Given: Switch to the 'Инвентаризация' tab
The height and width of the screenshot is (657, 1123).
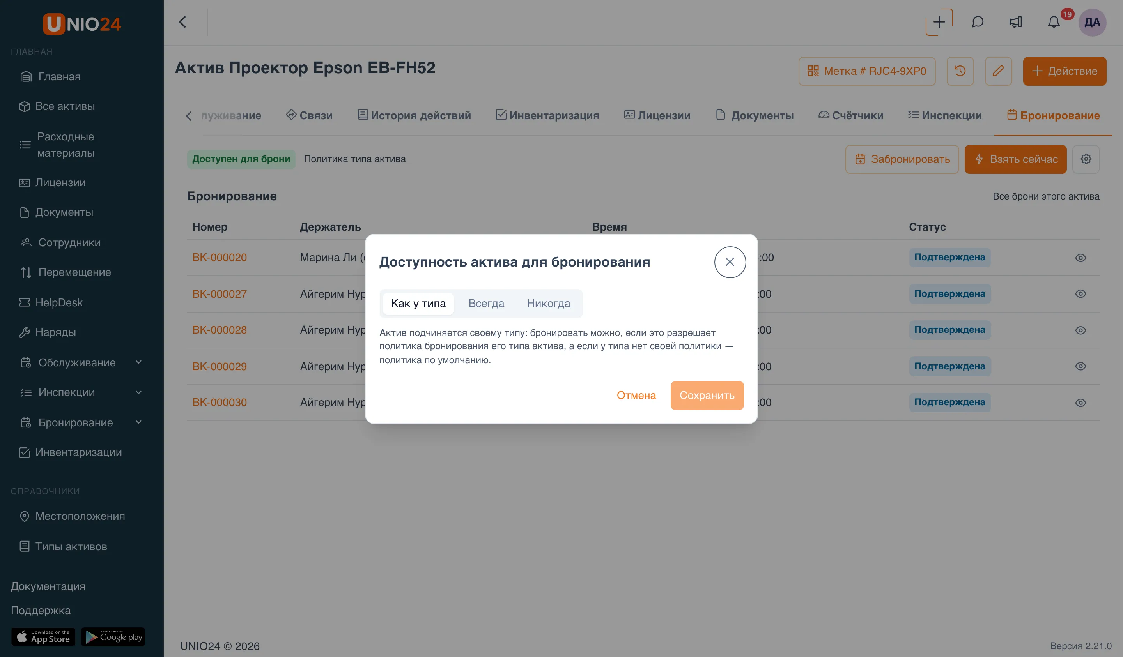Looking at the screenshot, I should (x=547, y=115).
